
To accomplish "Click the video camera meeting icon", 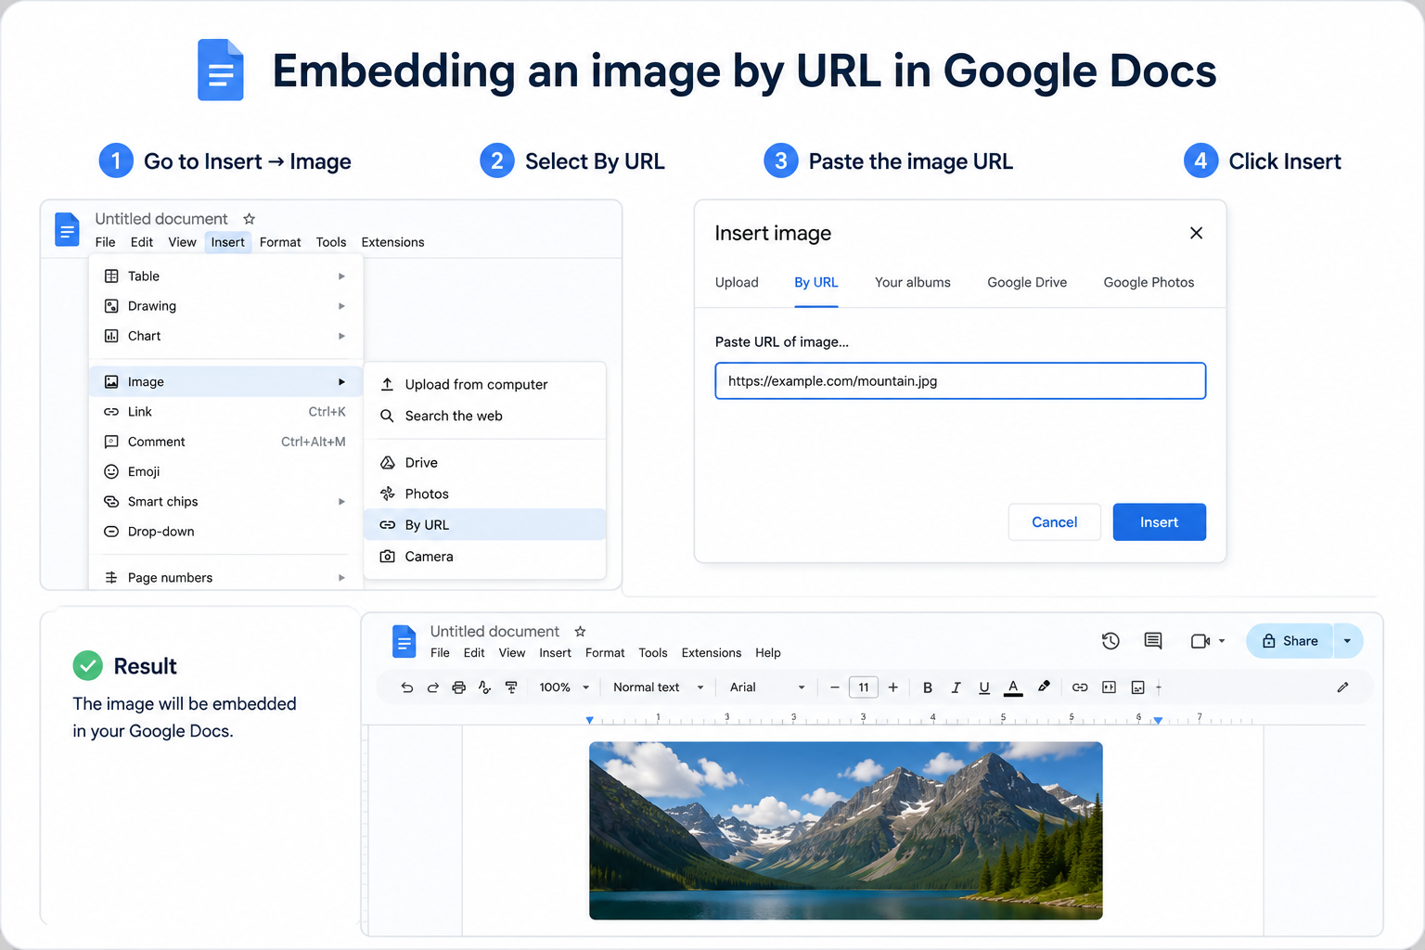I will click(x=1200, y=641).
